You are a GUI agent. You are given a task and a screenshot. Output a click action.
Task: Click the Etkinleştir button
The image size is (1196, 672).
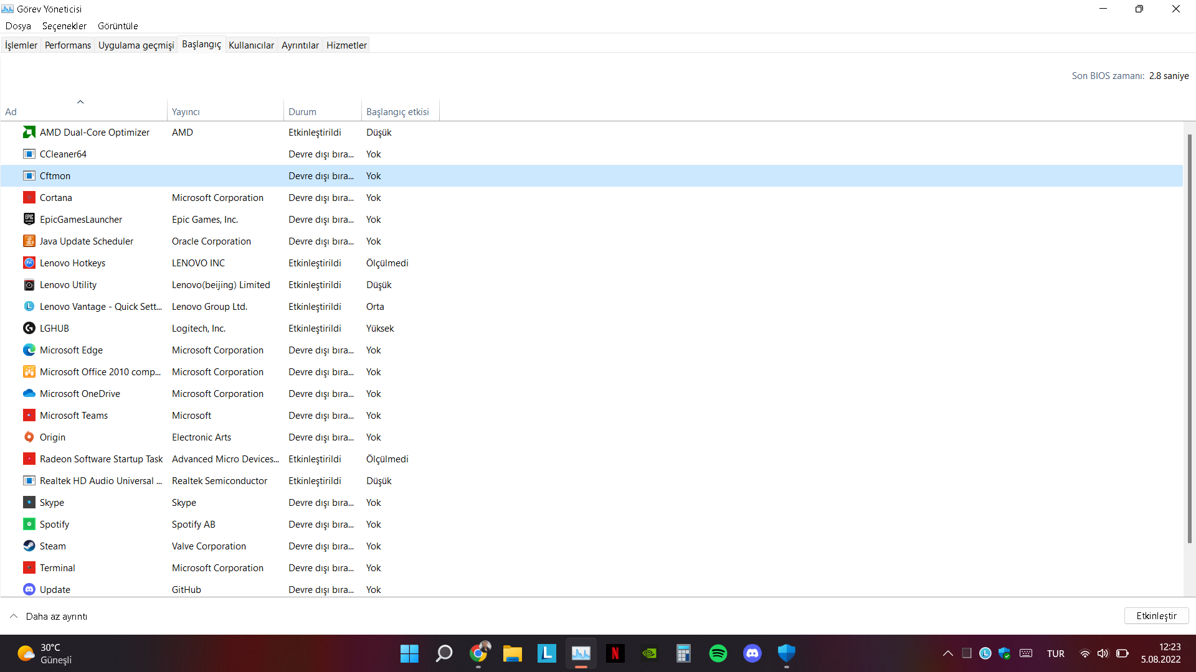pos(1156,616)
